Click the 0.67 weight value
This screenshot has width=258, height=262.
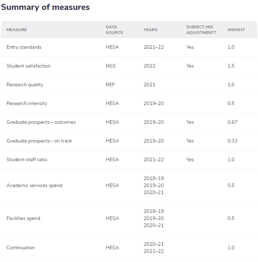click(x=232, y=122)
